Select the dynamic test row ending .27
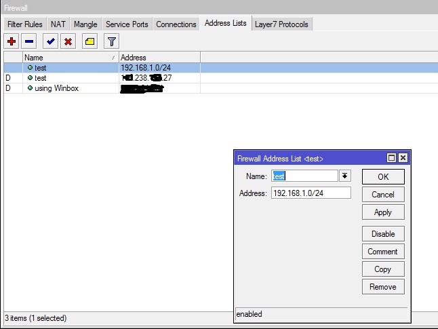438x329 pixels. click(x=220, y=78)
